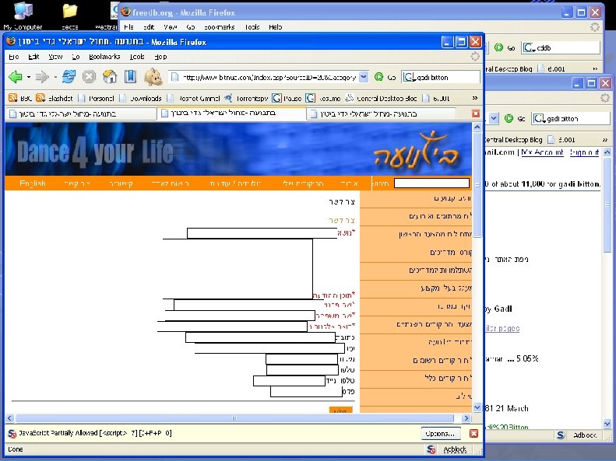Open Tools menu in front Firefox window
The height and width of the screenshot is (461, 616).
pos(137,57)
